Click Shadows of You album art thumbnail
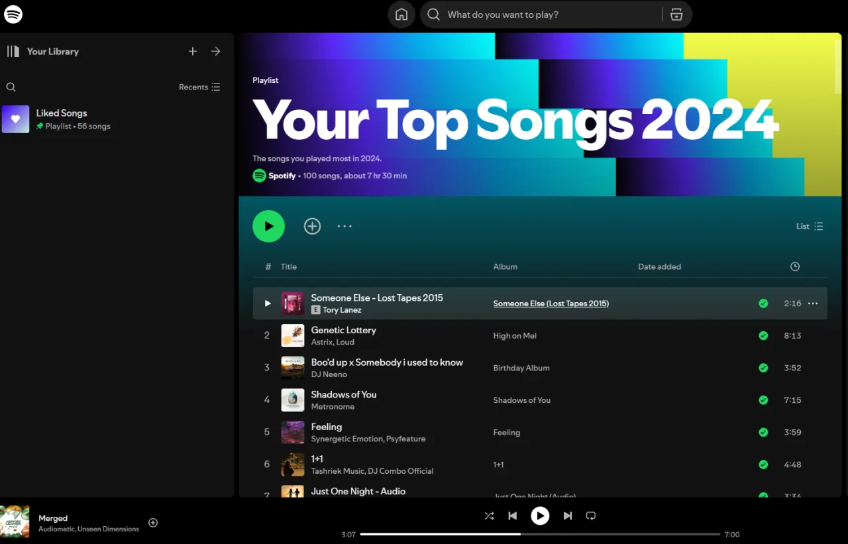 [293, 400]
